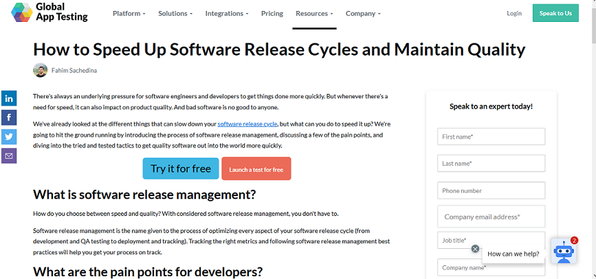Open the chatbot robot icon
The image size is (596, 279).
(564, 251)
